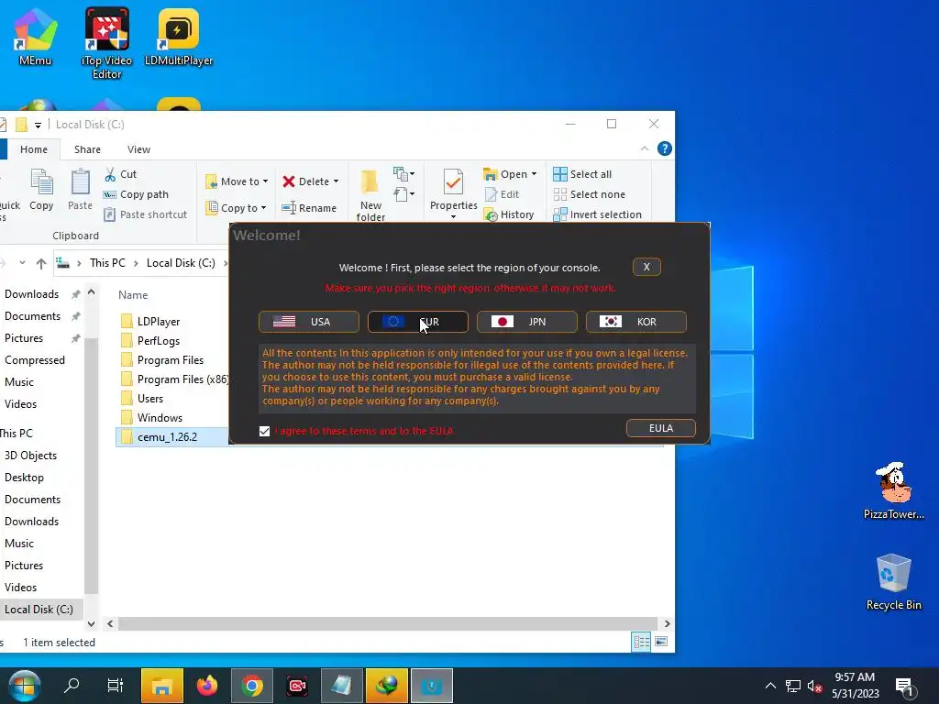Screen dimensions: 939x704
Task: Click Paste shortcut in the ribbon
Action: click(145, 214)
